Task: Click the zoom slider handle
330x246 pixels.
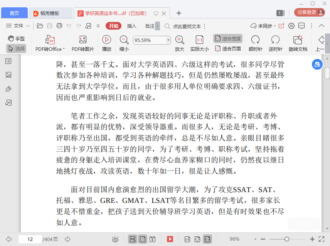Action: 287,239
